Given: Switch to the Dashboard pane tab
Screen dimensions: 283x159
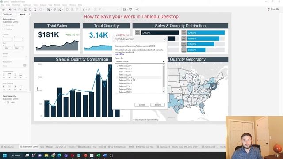Looking at the screenshot, I should tap(8, 14).
